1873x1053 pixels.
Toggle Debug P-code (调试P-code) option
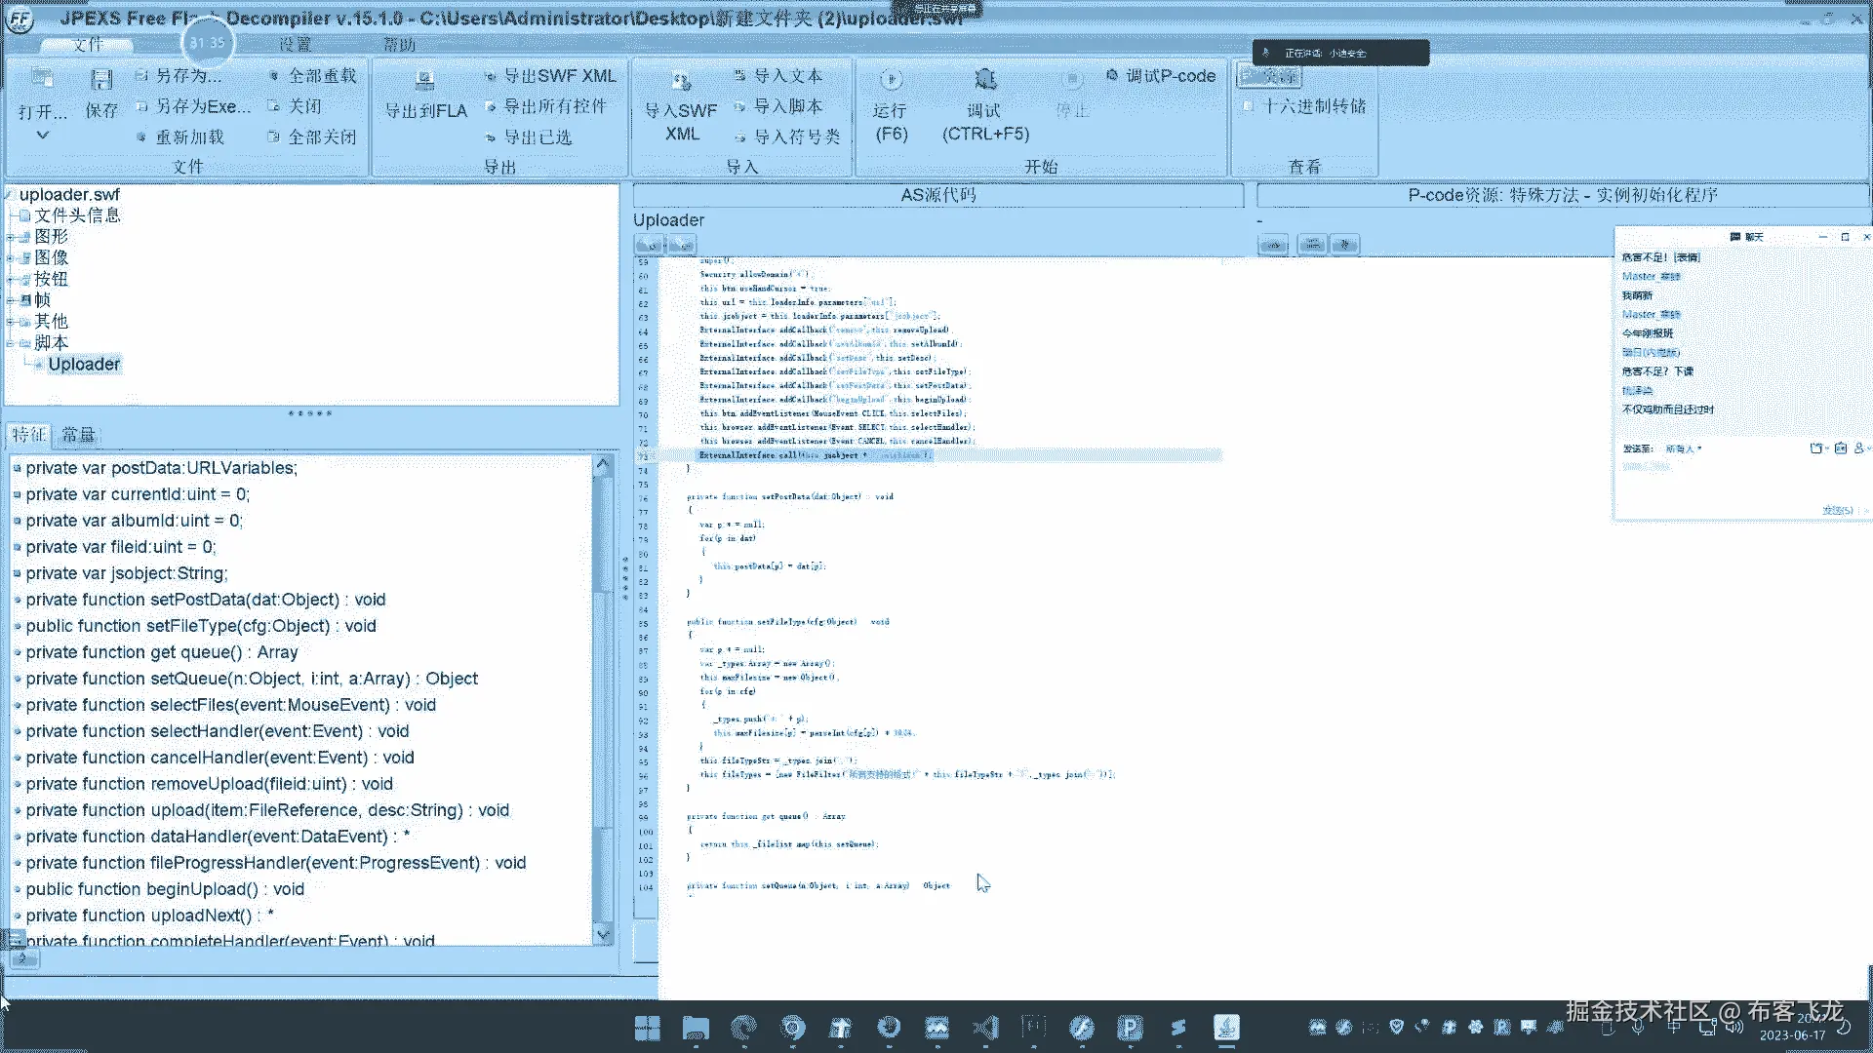pyautogui.click(x=1170, y=76)
